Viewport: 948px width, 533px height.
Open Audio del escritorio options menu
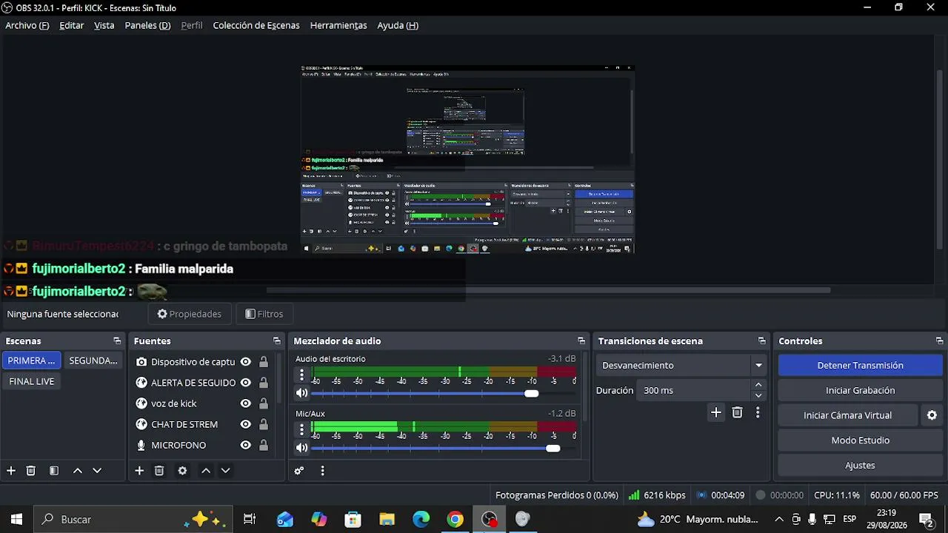tap(301, 375)
